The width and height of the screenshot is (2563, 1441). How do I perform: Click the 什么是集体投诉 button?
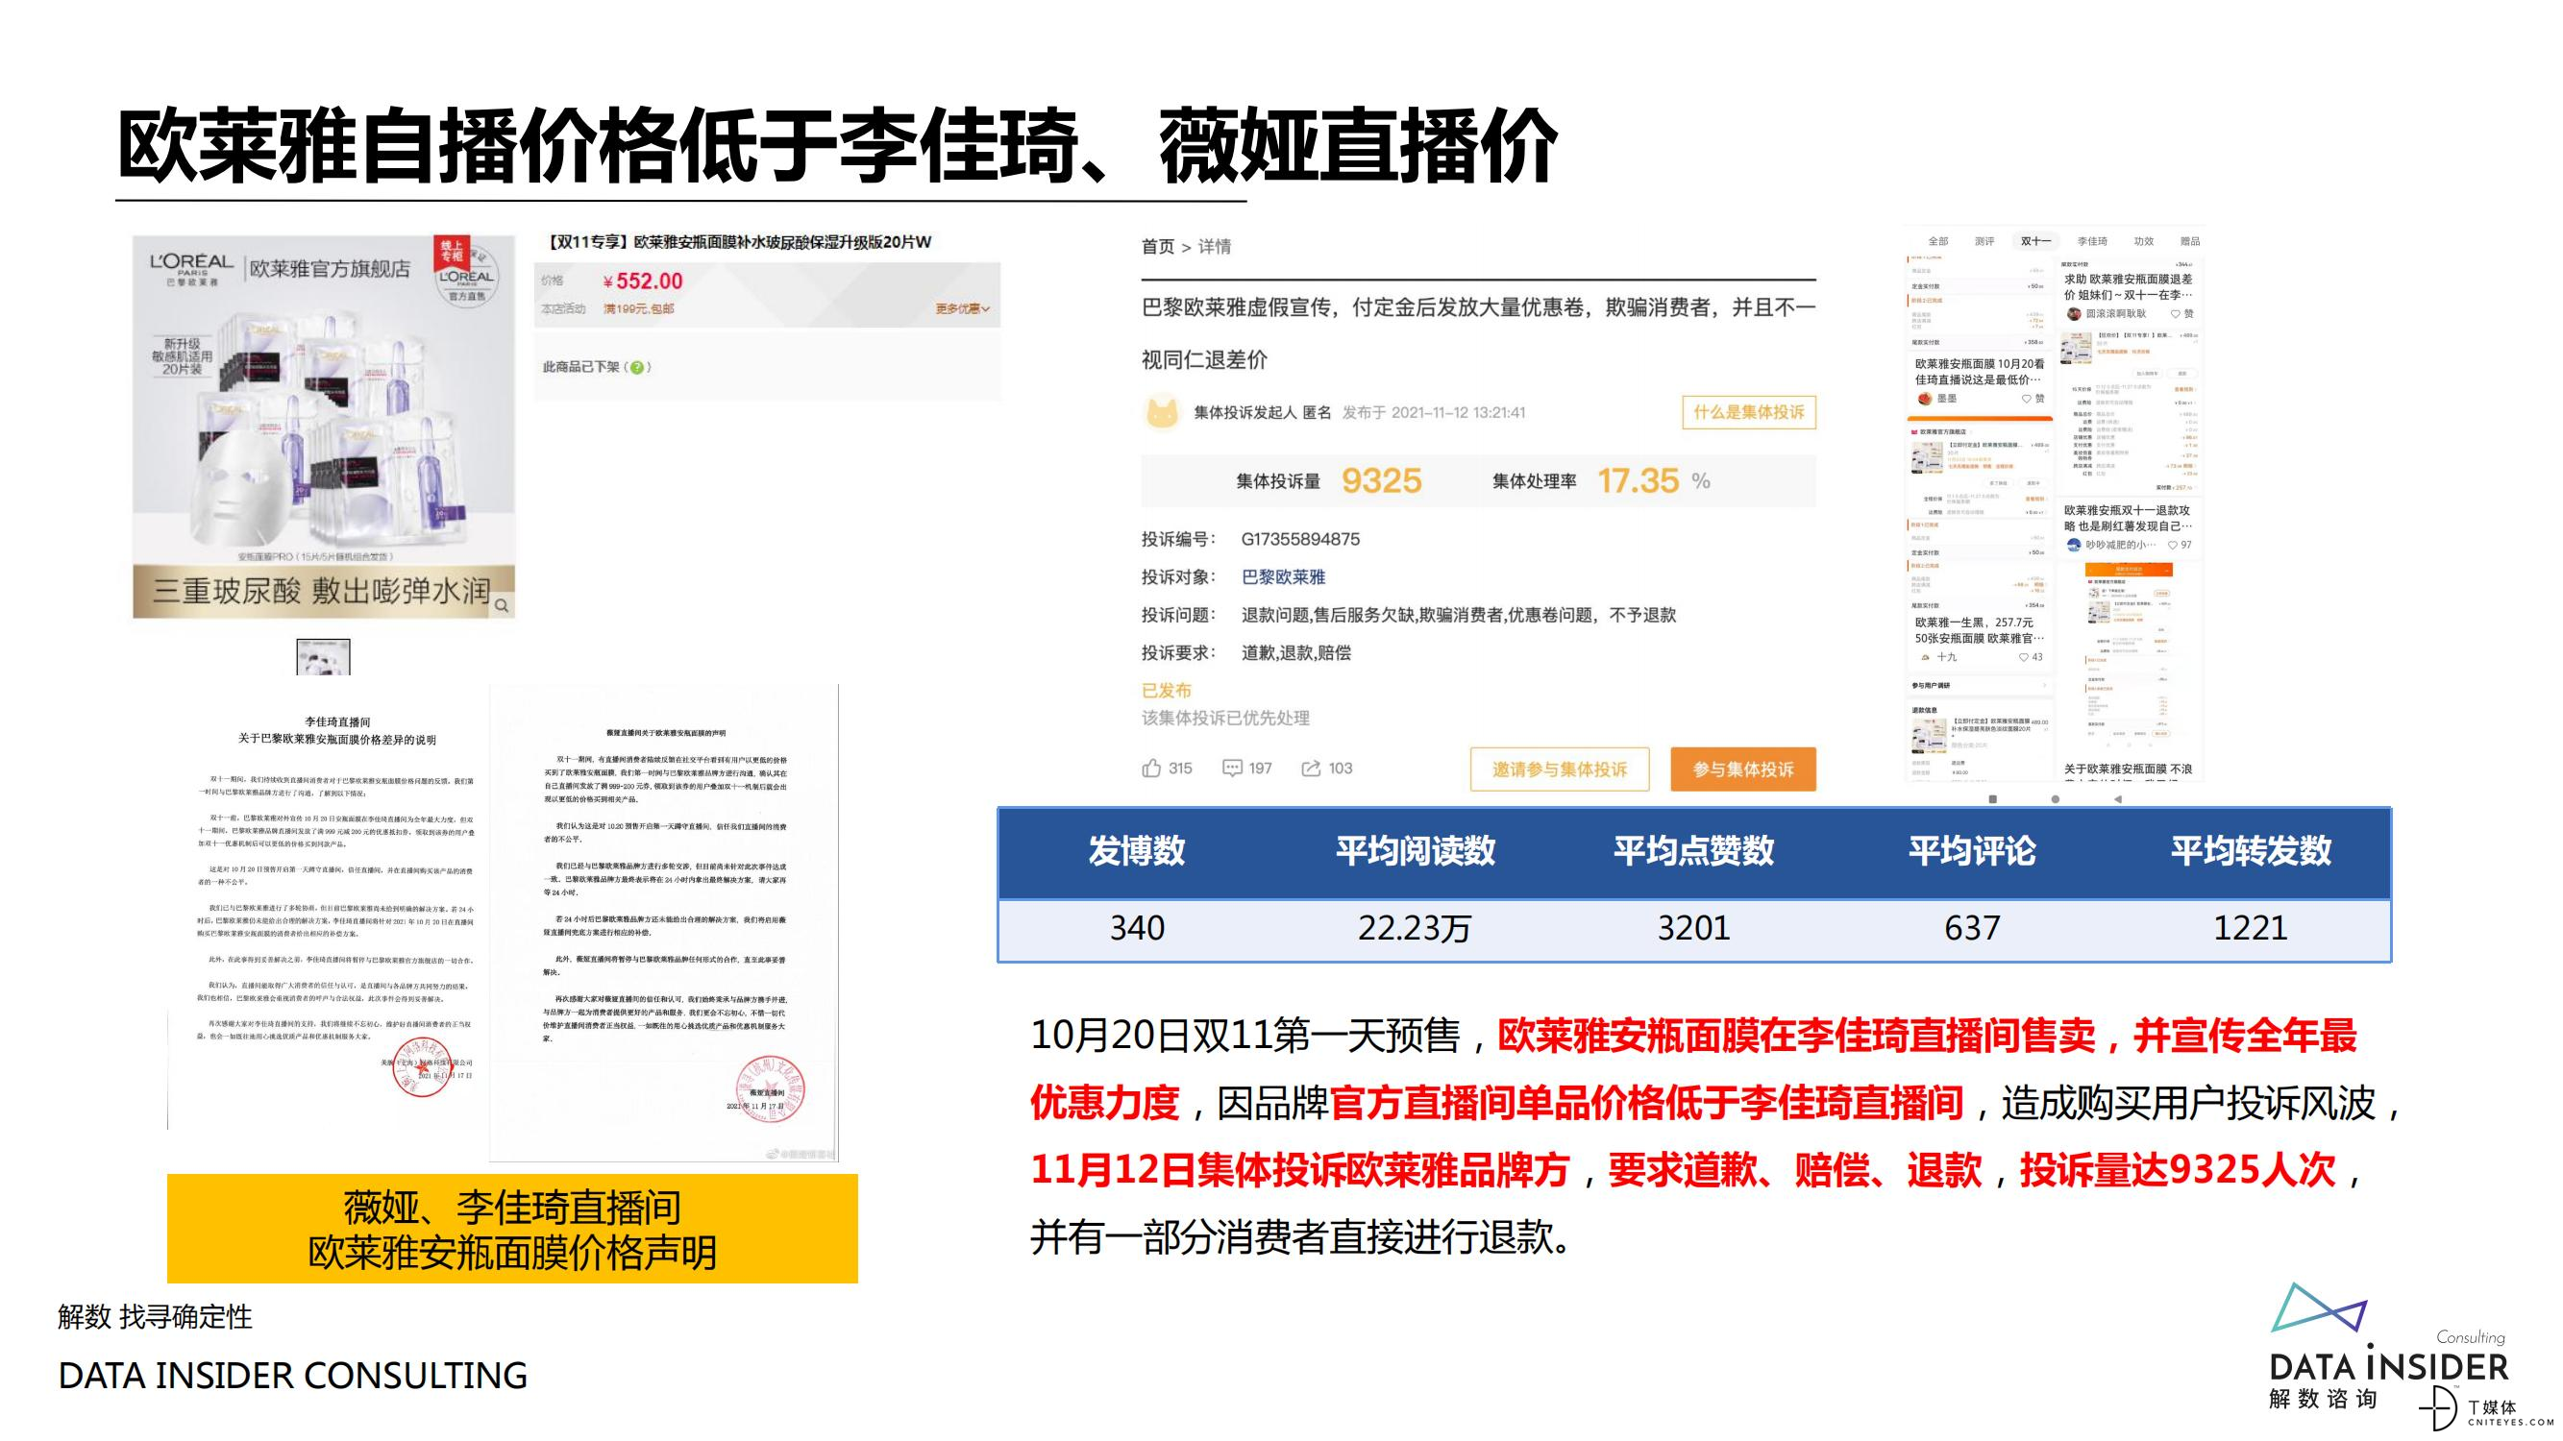pyautogui.click(x=1748, y=412)
